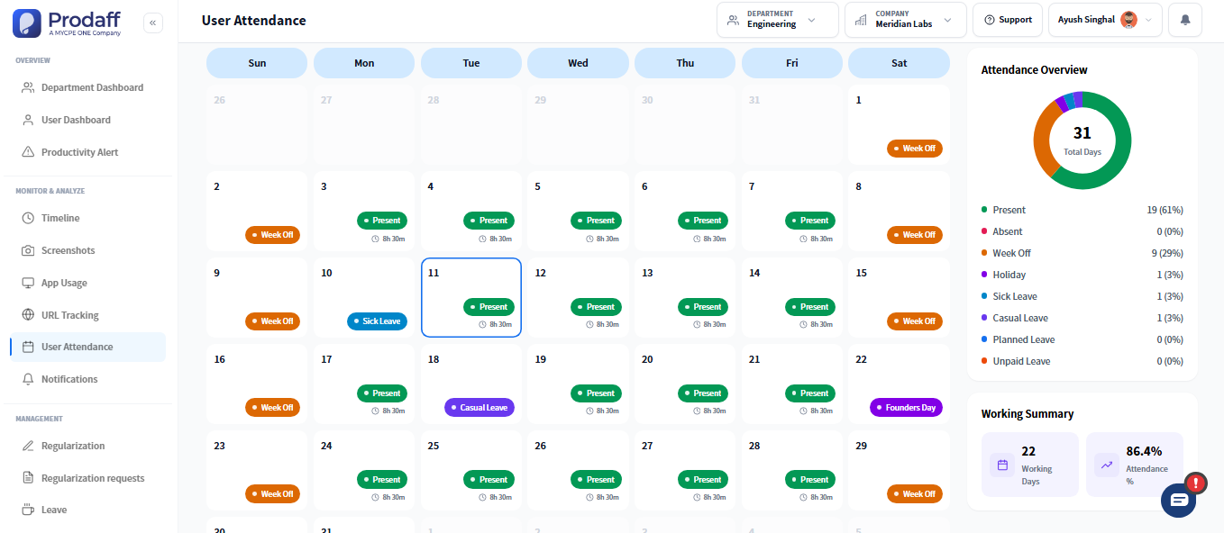Open Department Dashboard in sidebar
1224x533 pixels.
(87, 87)
